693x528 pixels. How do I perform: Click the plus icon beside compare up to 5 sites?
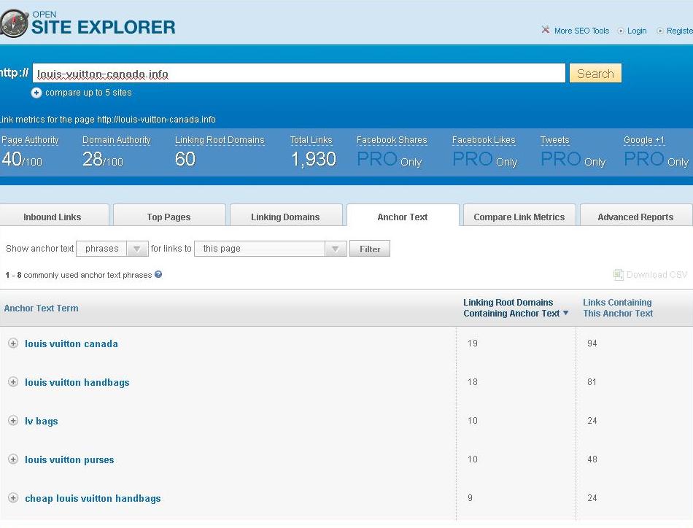[36, 93]
